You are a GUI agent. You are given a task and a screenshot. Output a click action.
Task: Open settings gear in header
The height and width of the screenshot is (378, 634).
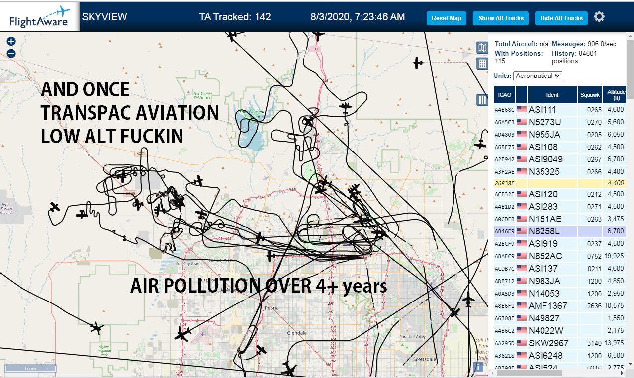(x=599, y=17)
